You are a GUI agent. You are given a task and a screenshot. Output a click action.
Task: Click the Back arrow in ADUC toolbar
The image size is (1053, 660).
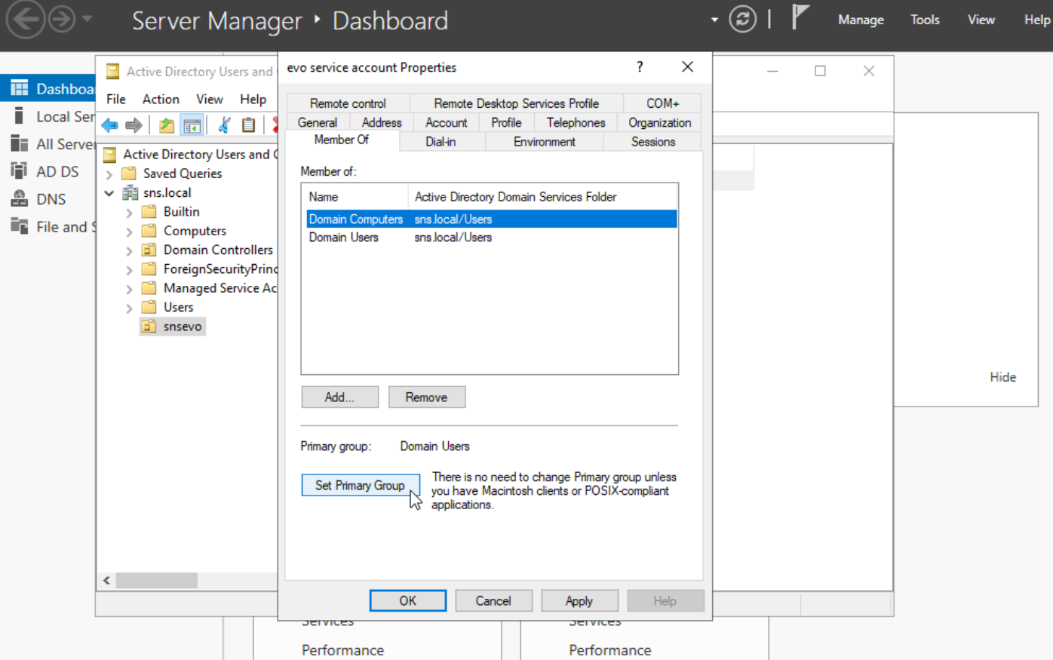(x=110, y=125)
